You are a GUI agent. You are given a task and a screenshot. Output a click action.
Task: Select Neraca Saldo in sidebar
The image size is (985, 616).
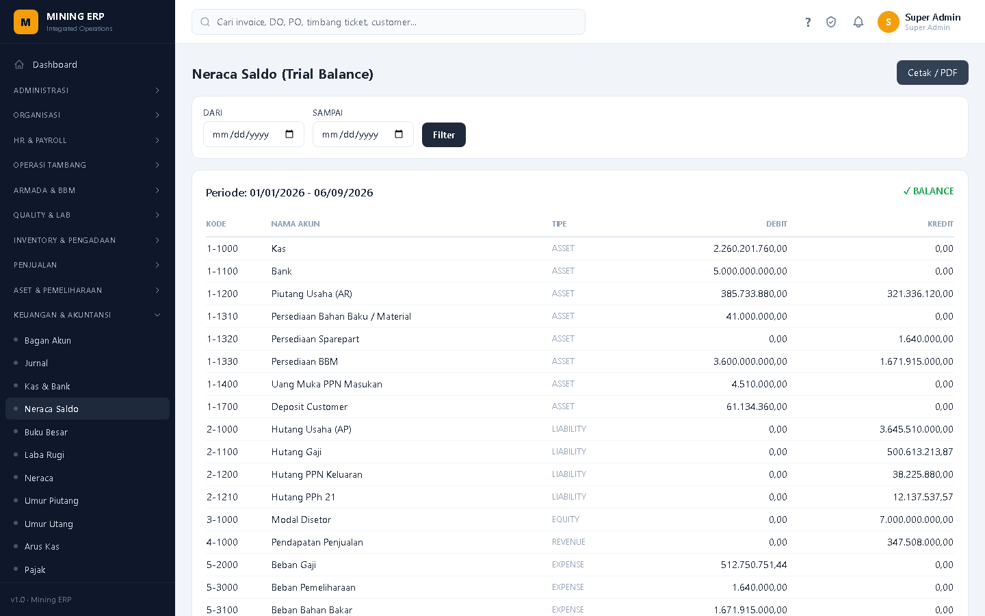88,409
